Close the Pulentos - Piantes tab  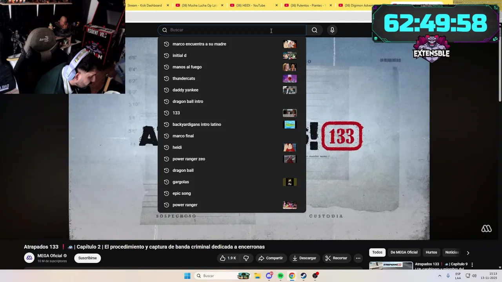tap(331, 5)
